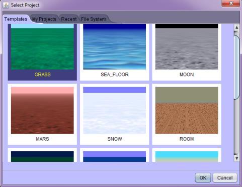Click the scrollbar up arrow

point(236,27)
